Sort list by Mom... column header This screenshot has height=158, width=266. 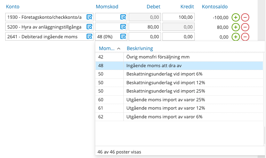(x=110, y=48)
